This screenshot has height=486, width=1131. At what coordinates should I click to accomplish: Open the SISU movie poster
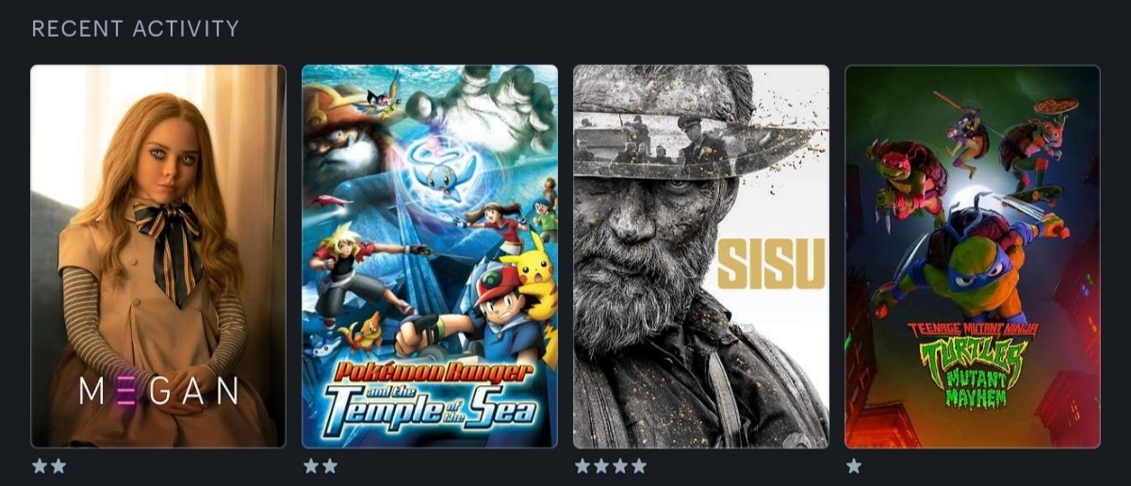pos(701,256)
